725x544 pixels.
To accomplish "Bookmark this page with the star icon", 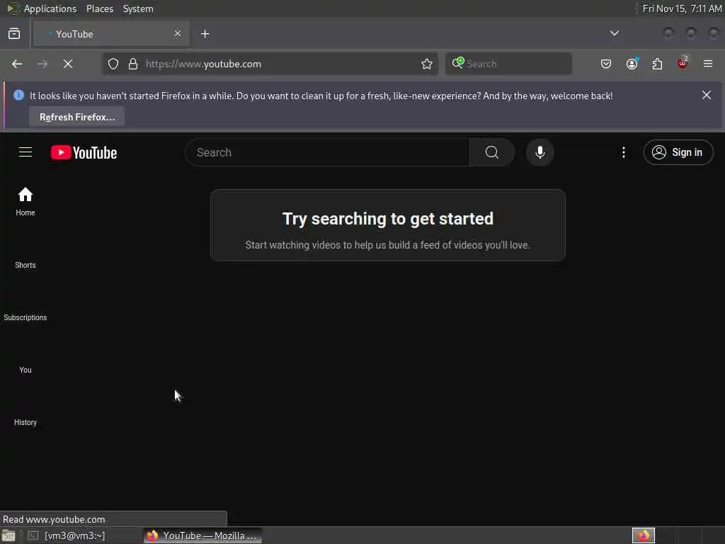I will 427,64.
